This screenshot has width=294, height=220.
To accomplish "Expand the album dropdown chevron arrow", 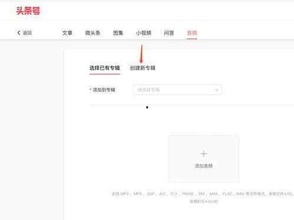I will click(x=216, y=90).
